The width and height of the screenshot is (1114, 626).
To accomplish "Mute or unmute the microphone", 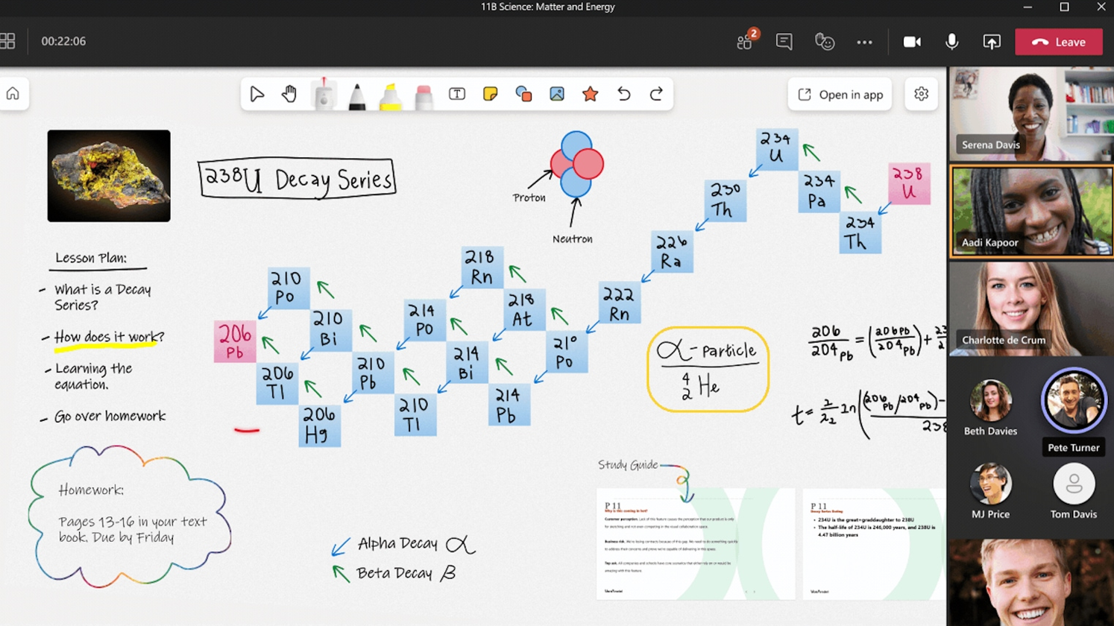I will 951,42.
